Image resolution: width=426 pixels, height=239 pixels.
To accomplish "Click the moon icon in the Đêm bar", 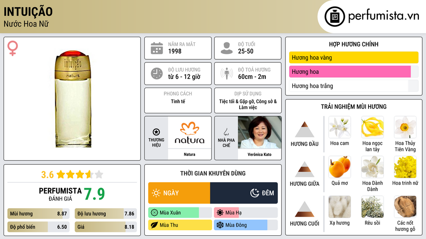I will coord(255,193).
